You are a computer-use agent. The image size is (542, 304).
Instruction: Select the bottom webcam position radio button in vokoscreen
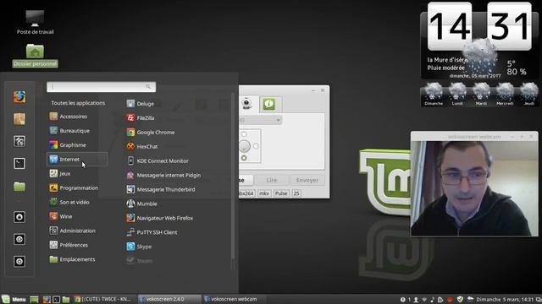pos(244,158)
